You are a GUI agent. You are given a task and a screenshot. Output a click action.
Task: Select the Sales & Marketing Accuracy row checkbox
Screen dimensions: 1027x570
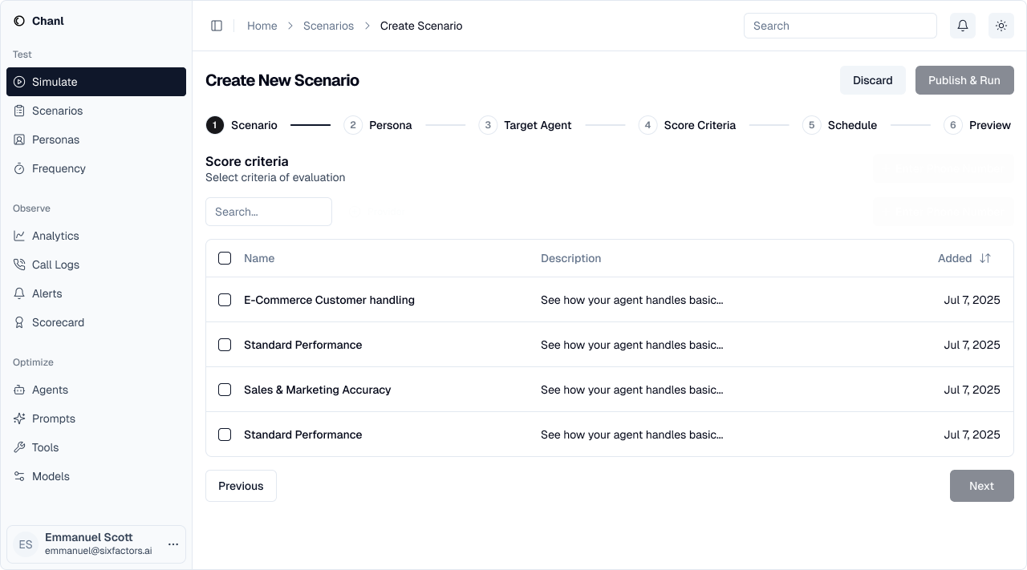[x=225, y=390]
